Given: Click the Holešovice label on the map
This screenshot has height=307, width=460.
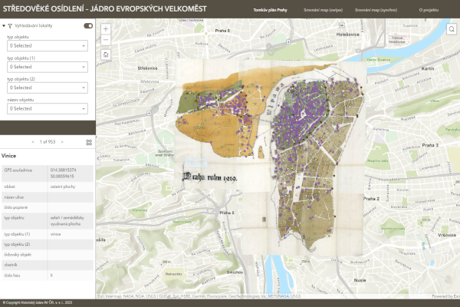Looking at the screenshot, I should tap(347, 35).
